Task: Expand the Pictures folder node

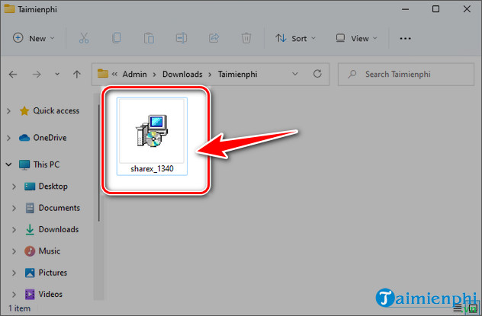Action: tap(14, 273)
